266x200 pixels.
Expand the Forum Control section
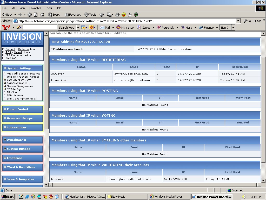tap(5, 109)
